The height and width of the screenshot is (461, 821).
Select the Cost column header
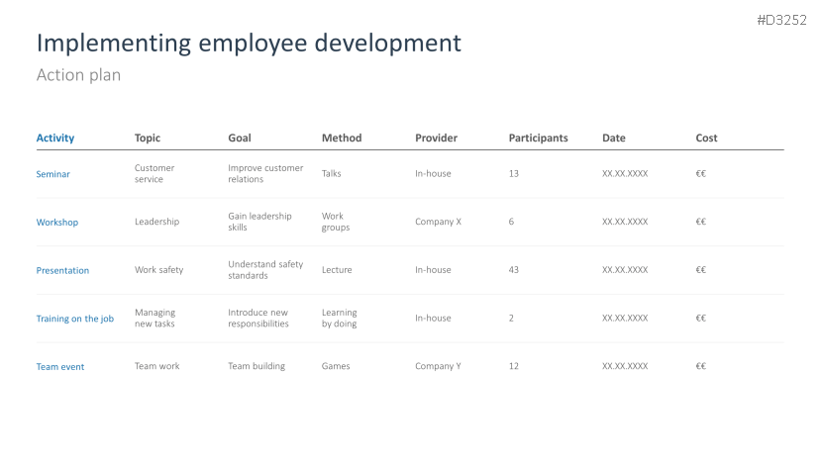706,138
